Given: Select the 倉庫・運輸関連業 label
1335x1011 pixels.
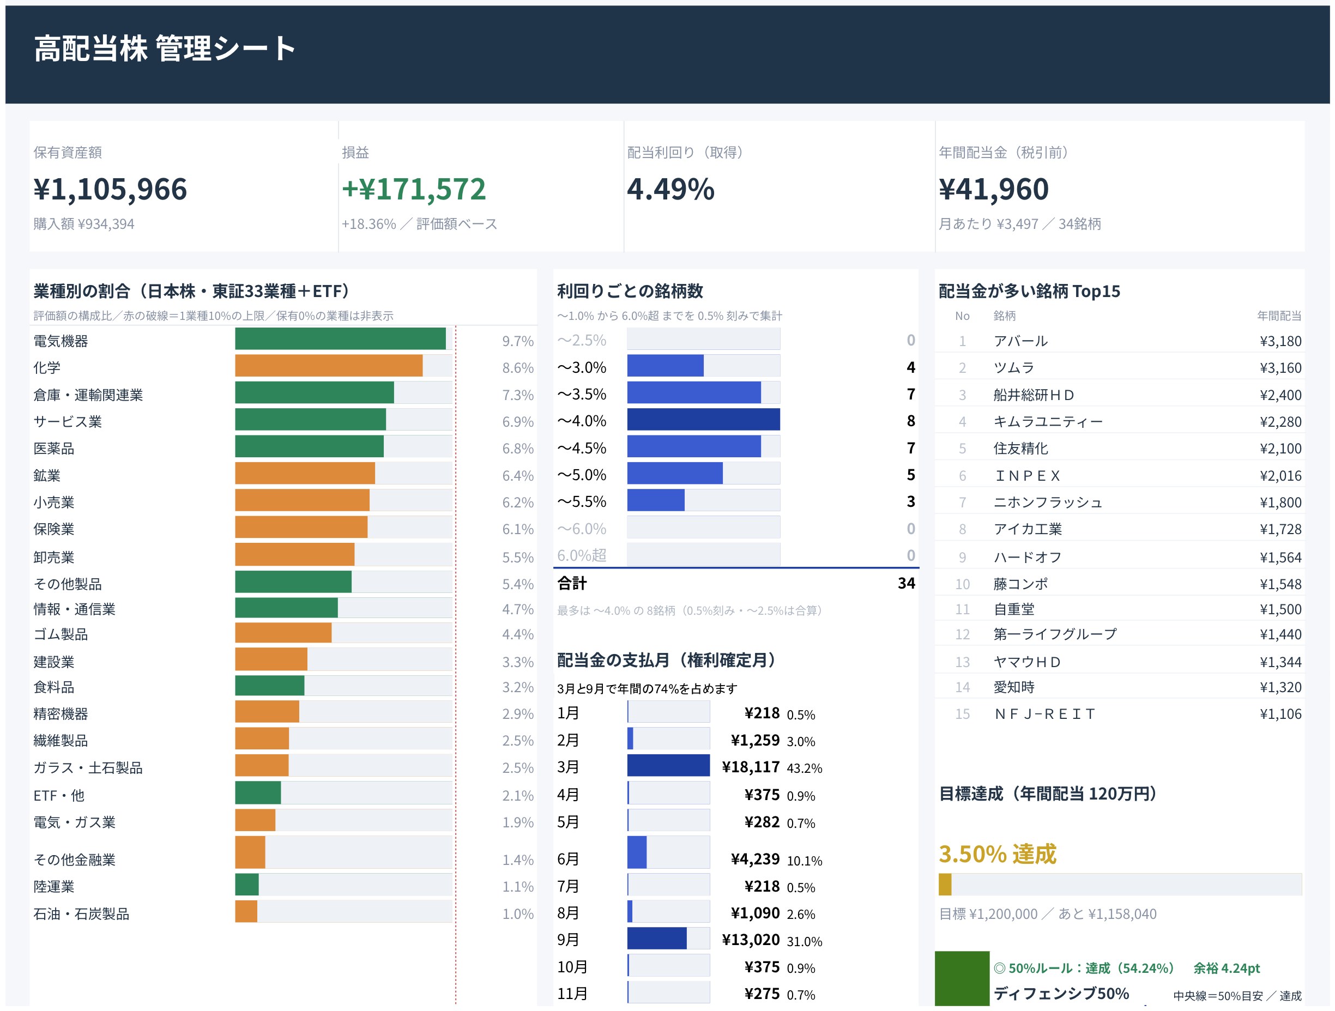Looking at the screenshot, I should 88,395.
